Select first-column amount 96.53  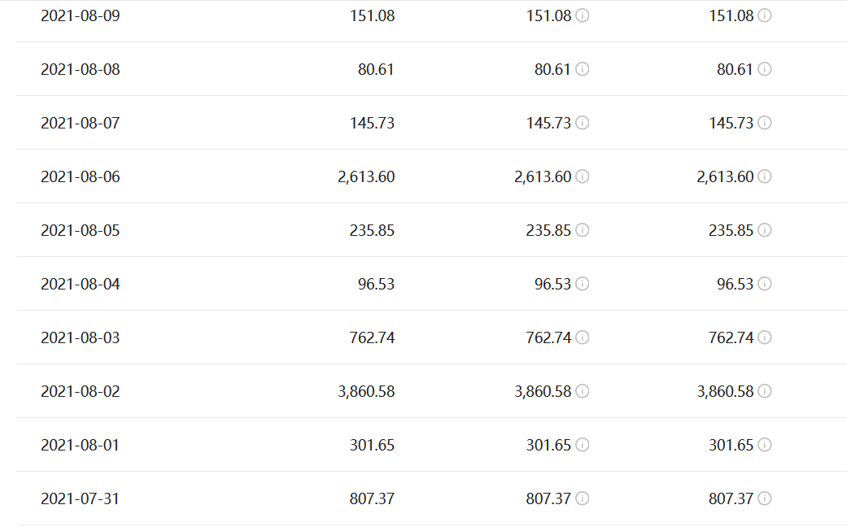point(376,284)
